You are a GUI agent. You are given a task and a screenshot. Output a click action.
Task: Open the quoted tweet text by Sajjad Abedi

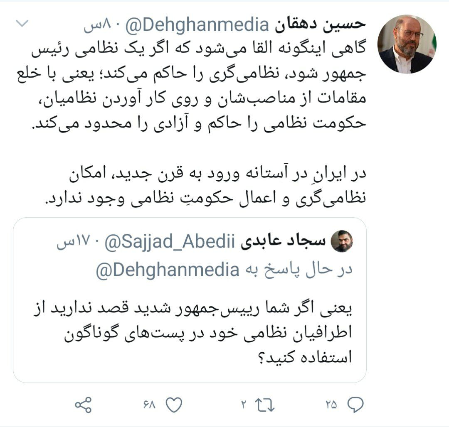click(x=193, y=333)
